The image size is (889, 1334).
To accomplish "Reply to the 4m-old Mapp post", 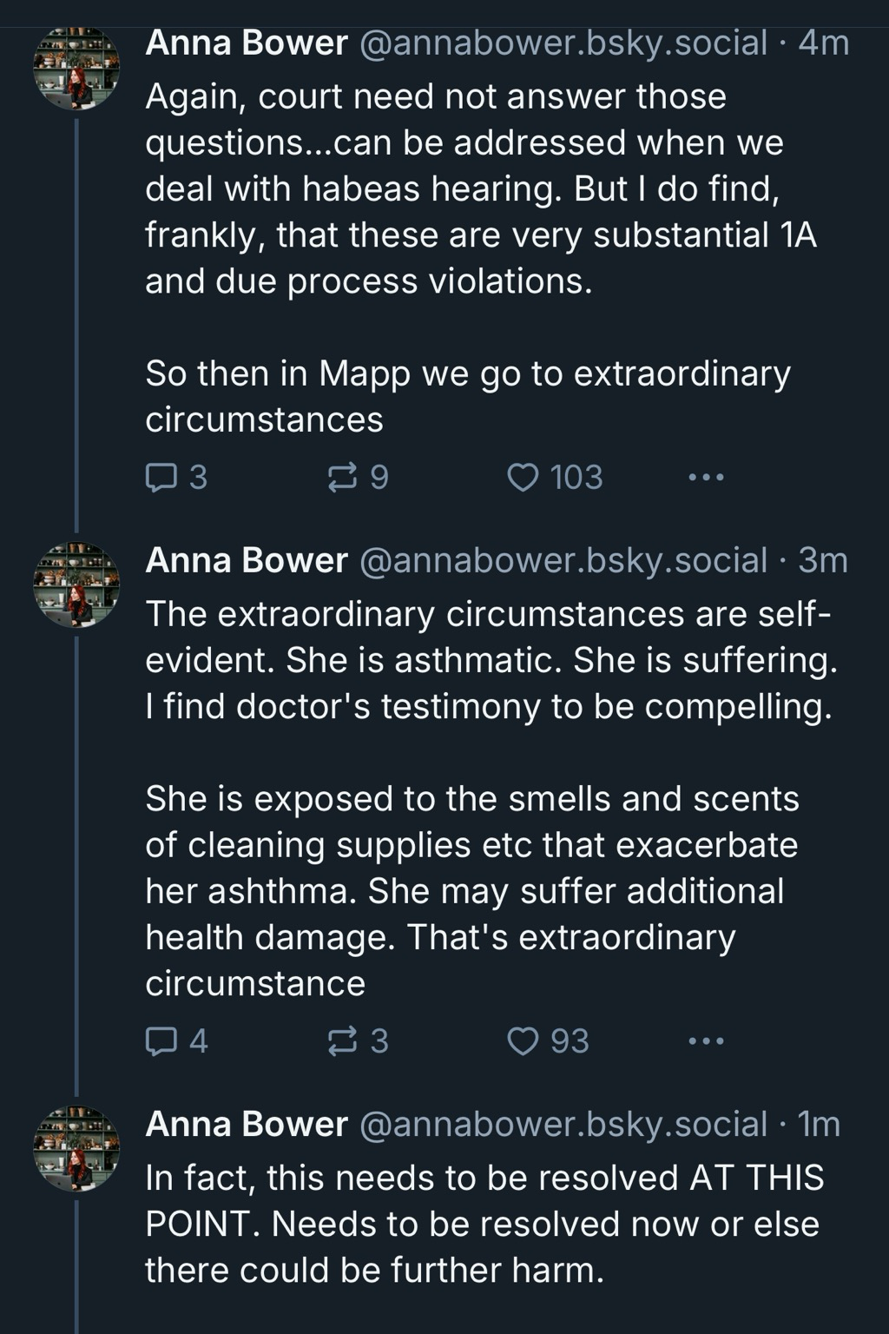I will tap(161, 477).
